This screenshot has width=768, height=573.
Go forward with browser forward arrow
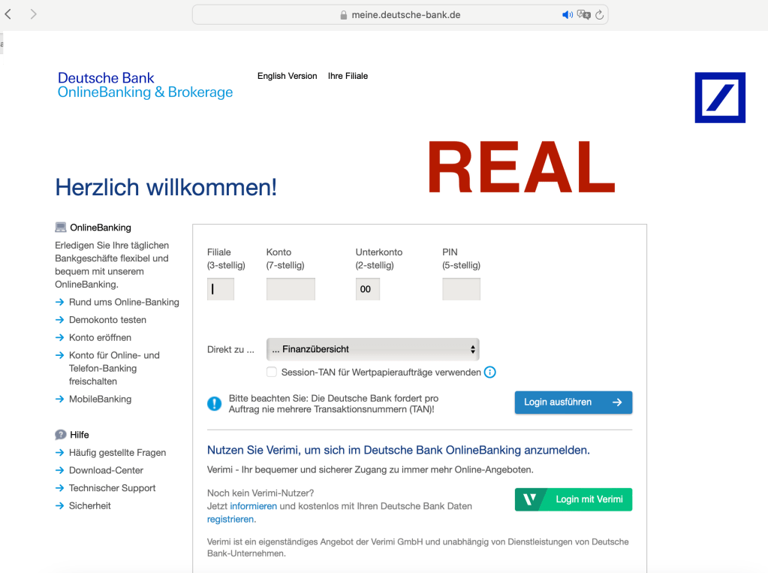[33, 14]
